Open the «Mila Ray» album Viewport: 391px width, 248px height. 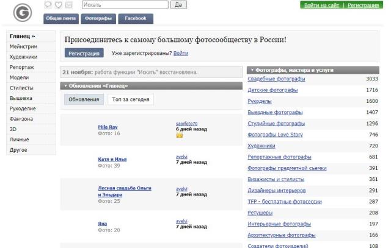[108, 127]
